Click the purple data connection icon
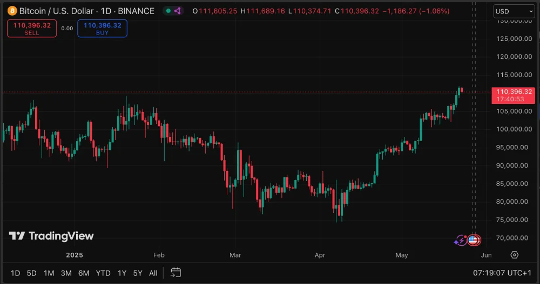Viewport: 540px width, 284px height. 177,11
